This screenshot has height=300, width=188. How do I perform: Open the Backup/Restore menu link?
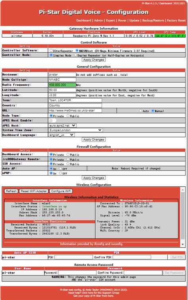[153, 21]
